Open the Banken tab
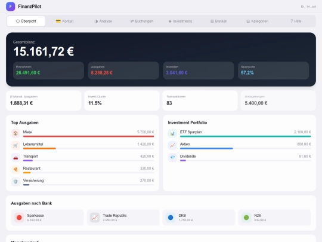The width and height of the screenshot is (322, 242). [x=219, y=21]
